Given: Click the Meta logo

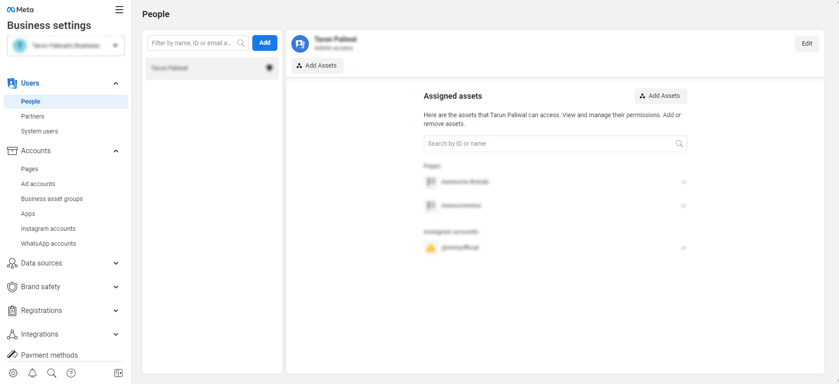Looking at the screenshot, I should 20,10.
